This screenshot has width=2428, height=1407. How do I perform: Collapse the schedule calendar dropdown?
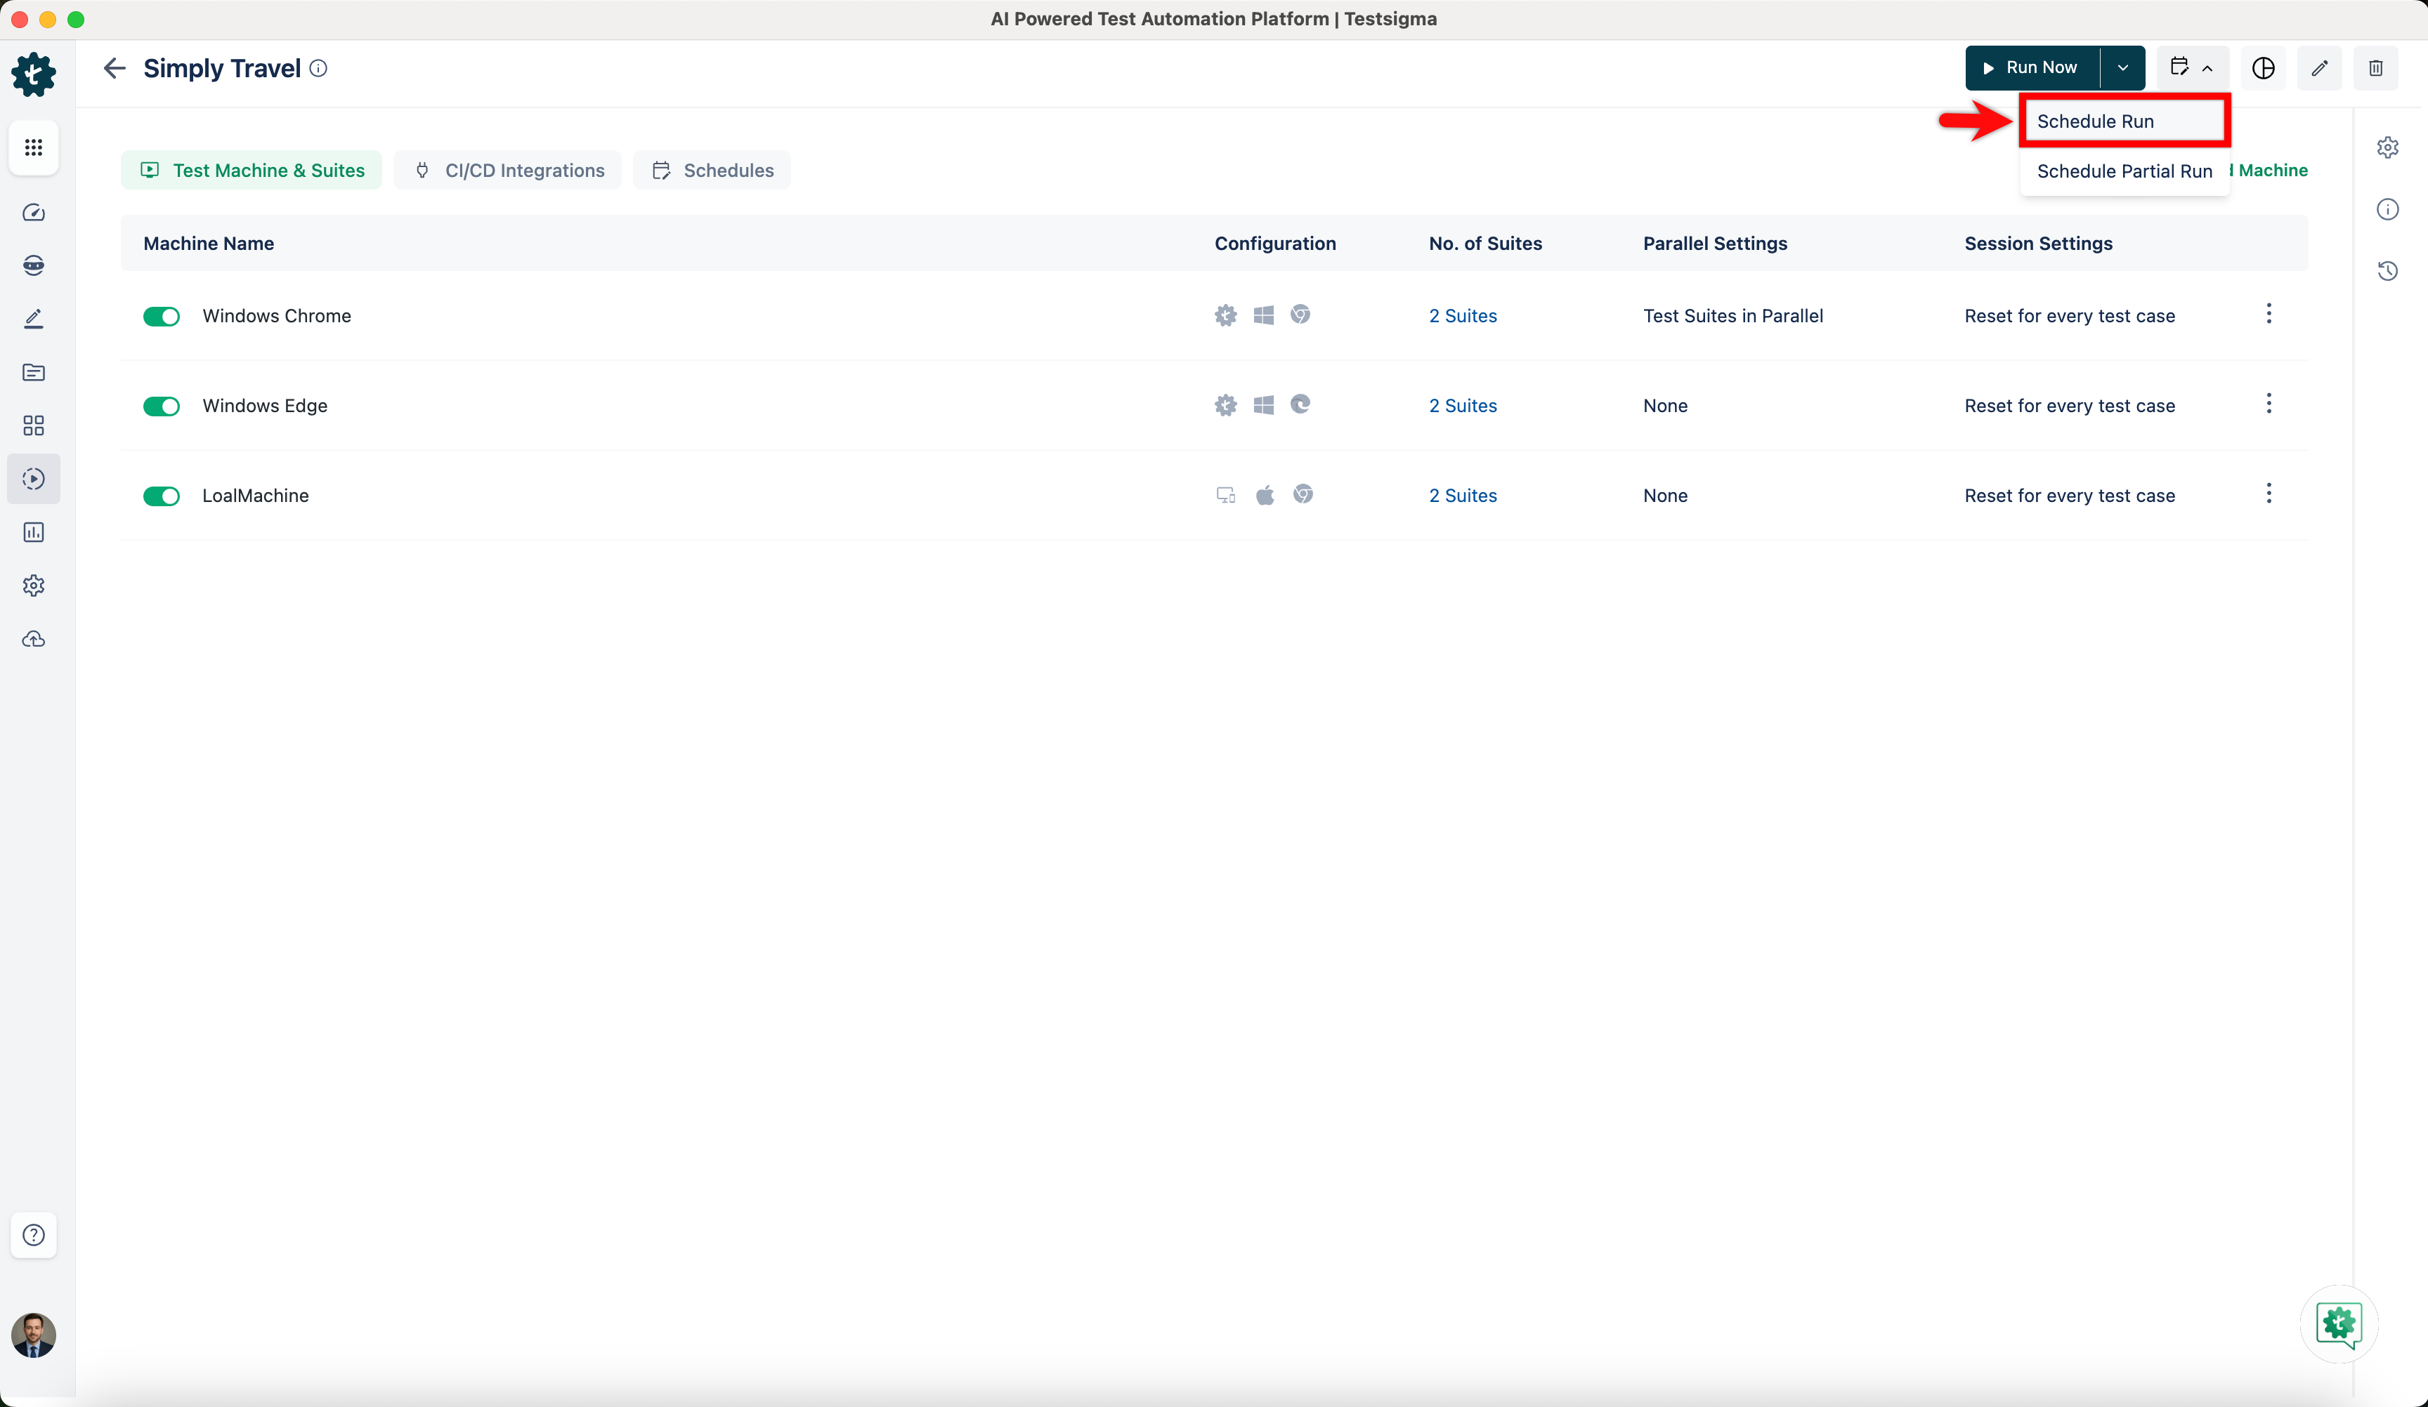click(x=2192, y=68)
